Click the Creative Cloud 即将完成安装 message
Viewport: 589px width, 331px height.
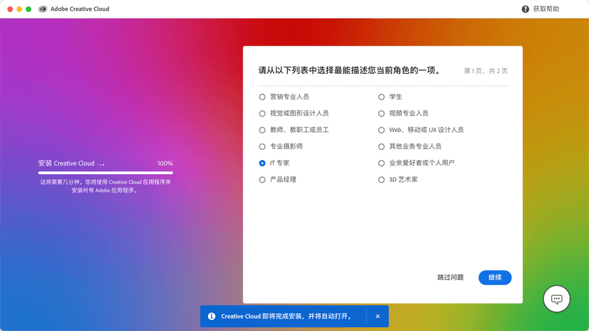pyautogui.click(x=287, y=317)
